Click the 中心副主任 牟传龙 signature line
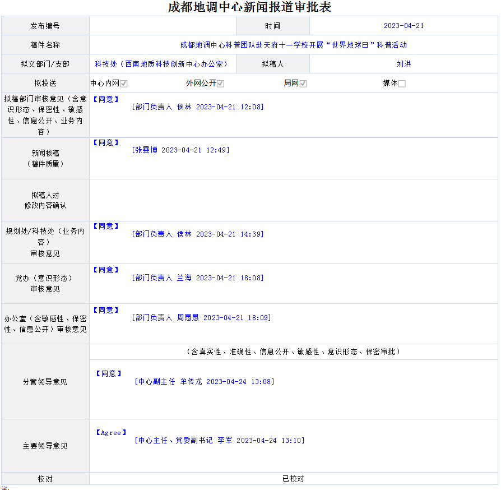This screenshot has width=501, height=490. tap(205, 382)
